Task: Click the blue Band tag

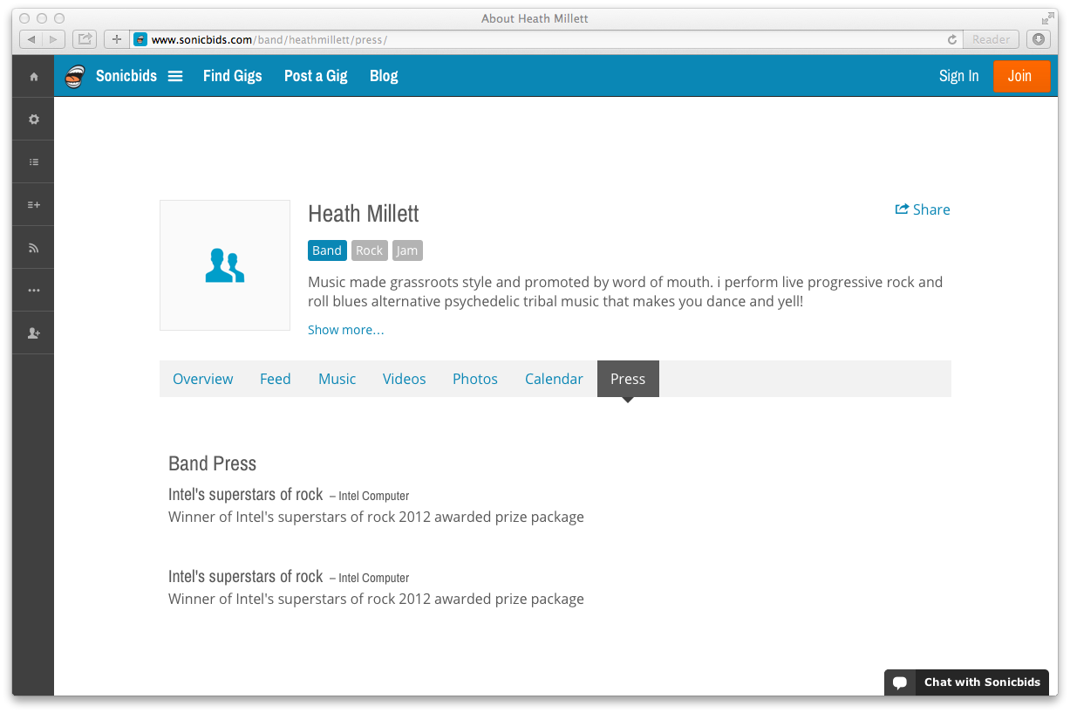Action: pos(327,250)
